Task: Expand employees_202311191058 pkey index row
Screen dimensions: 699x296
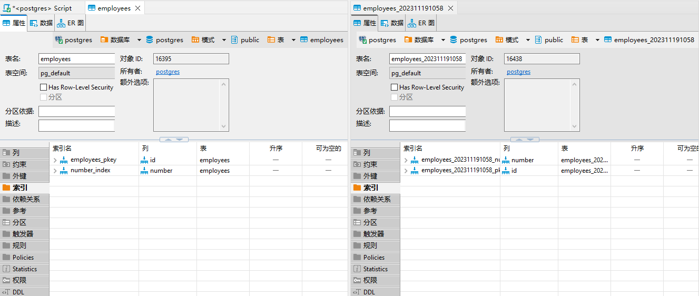Action: pyautogui.click(x=406, y=171)
